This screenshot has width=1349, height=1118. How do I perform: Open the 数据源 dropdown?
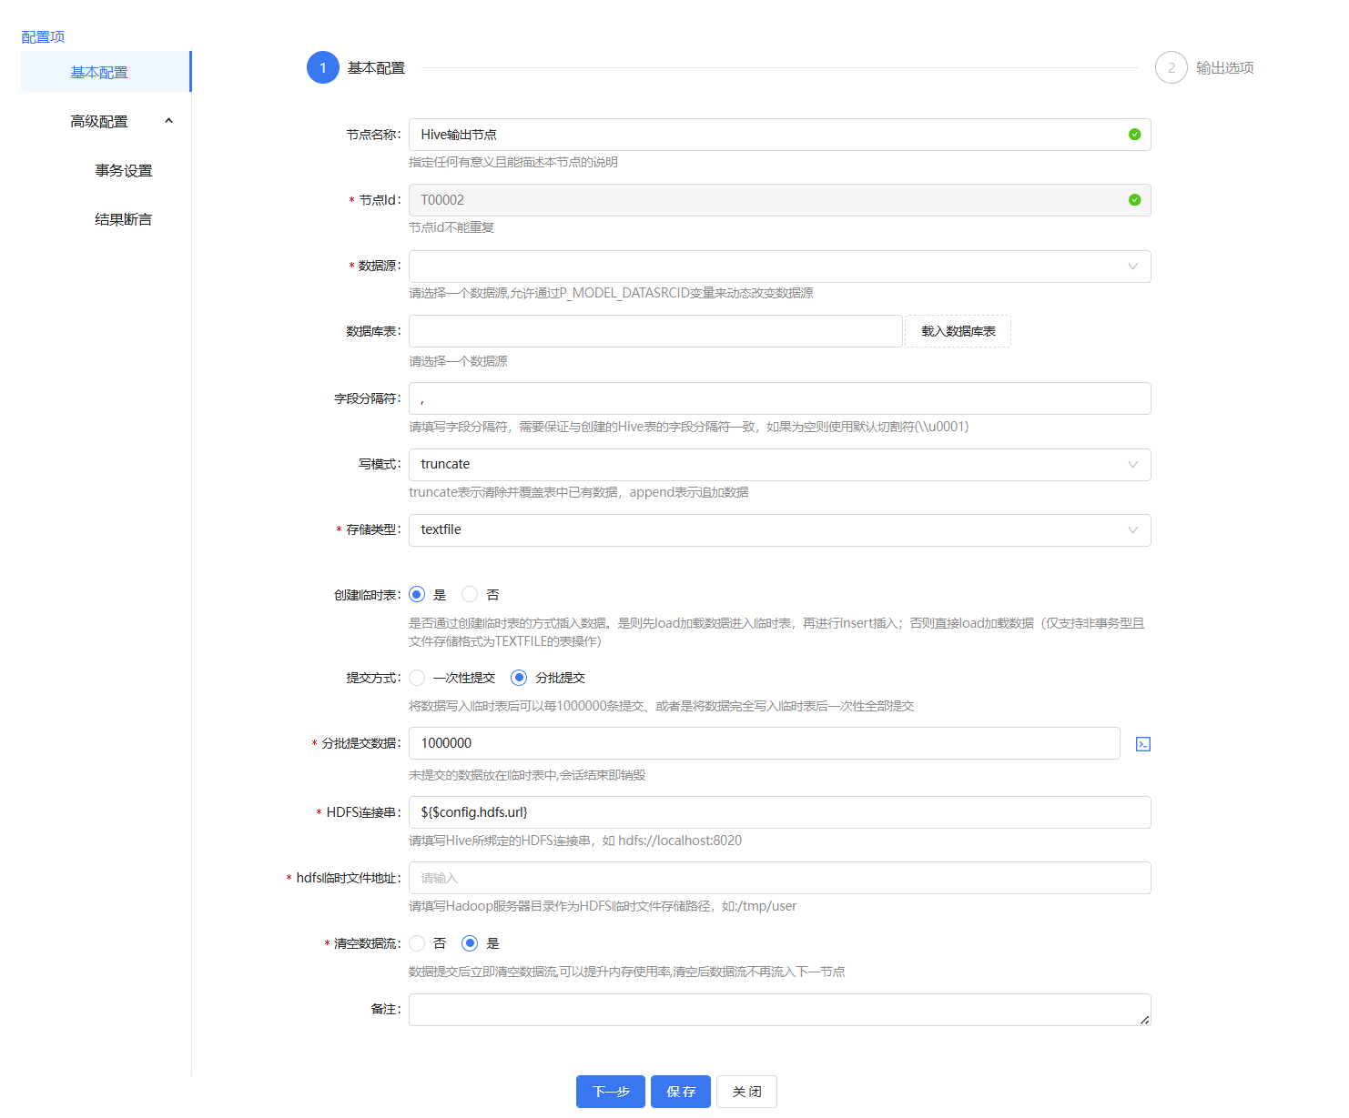click(x=779, y=267)
